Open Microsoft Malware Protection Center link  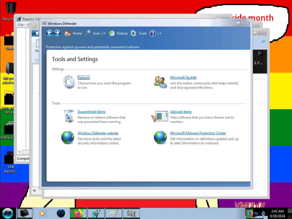point(198,133)
